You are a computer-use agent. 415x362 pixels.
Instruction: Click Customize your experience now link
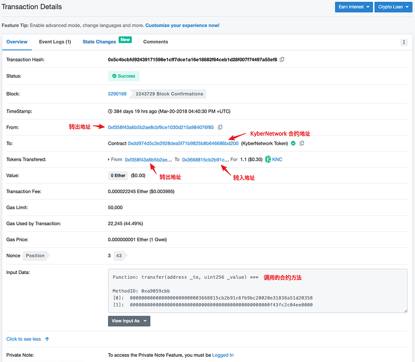click(182, 25)
